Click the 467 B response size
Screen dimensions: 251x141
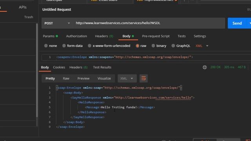pos(242,67)
